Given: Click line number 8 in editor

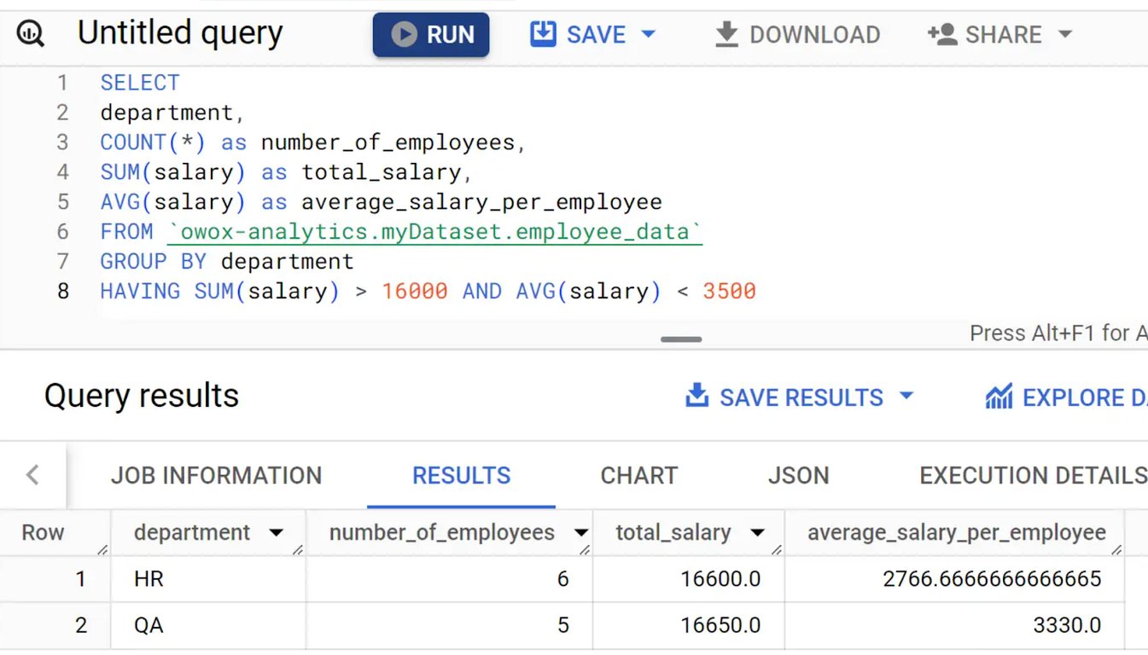Looking at the screenshot, I should [x=62, y=291].
